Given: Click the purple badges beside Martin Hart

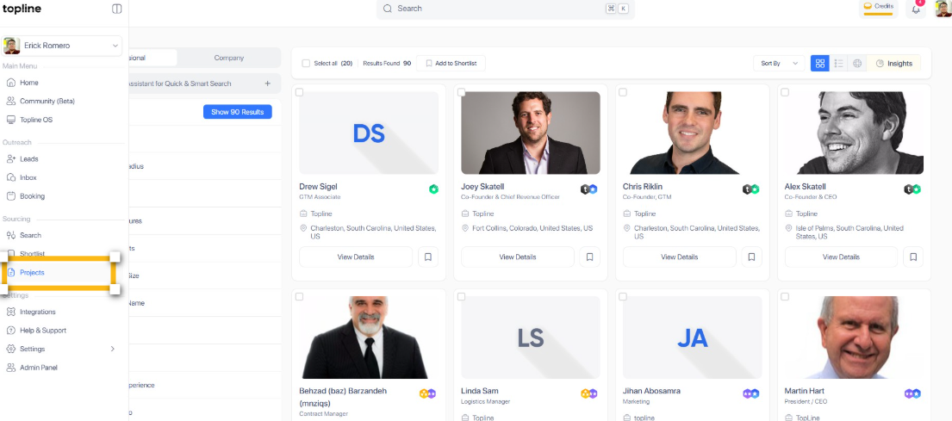Looking at the screenshot, I should (912, 393).
